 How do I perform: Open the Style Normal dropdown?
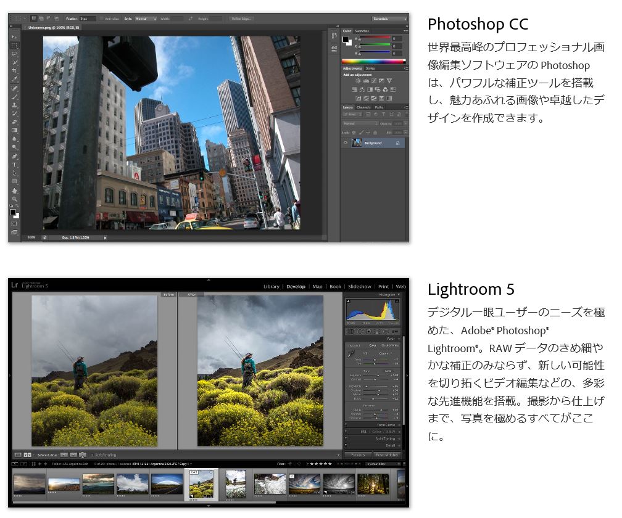(146, 18)
